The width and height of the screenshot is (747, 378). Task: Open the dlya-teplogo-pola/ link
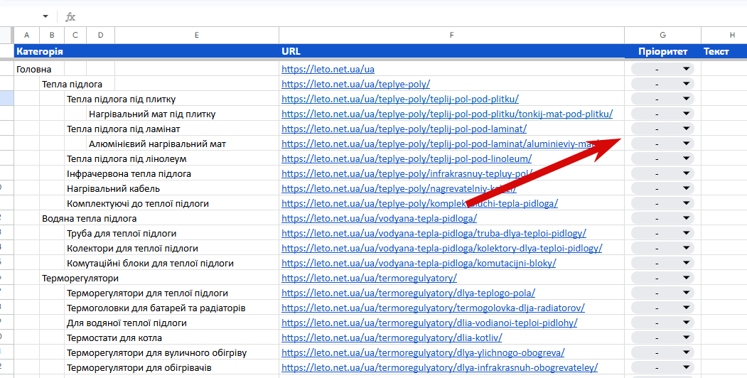point(408,293)
